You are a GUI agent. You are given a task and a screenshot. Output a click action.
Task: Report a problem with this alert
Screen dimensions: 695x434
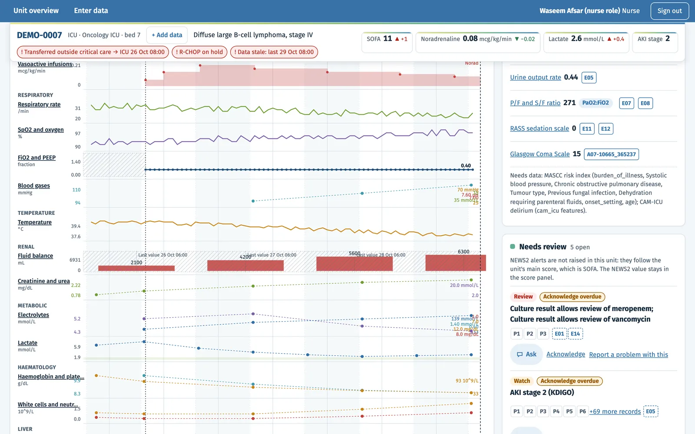(629, 355)
